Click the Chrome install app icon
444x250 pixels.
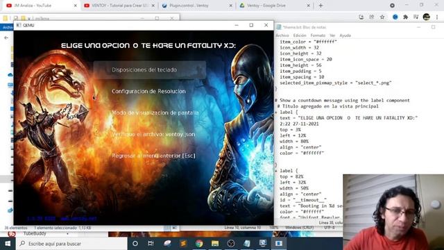pyautogui.click(x=361, y=17)
